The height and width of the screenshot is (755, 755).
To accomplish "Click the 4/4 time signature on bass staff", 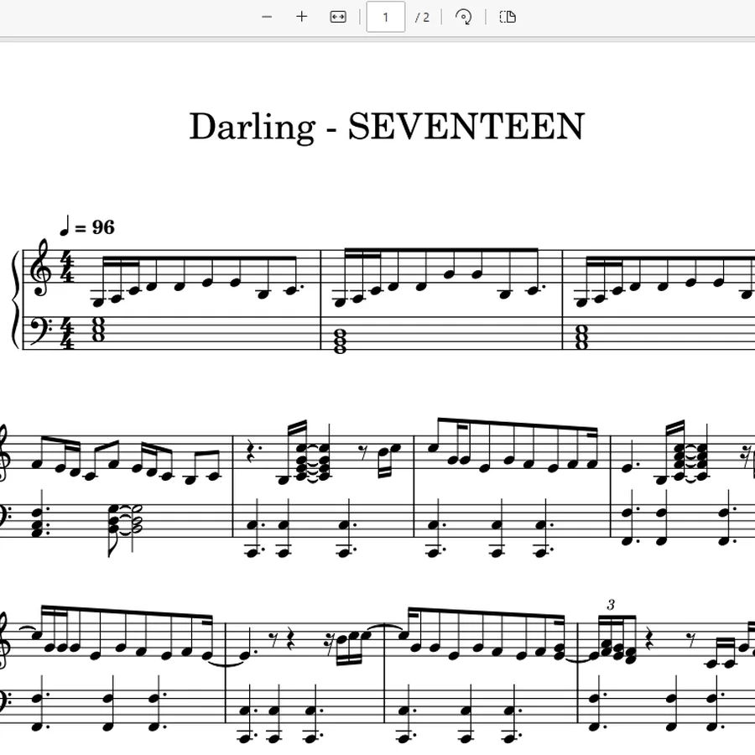I will click(x=69, y=334).
